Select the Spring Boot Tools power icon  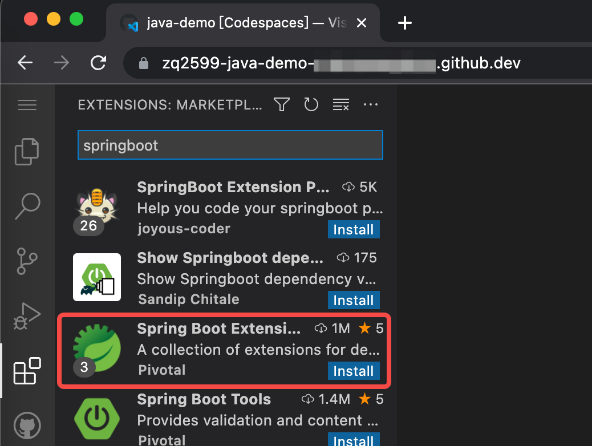(x=97, y=419)
